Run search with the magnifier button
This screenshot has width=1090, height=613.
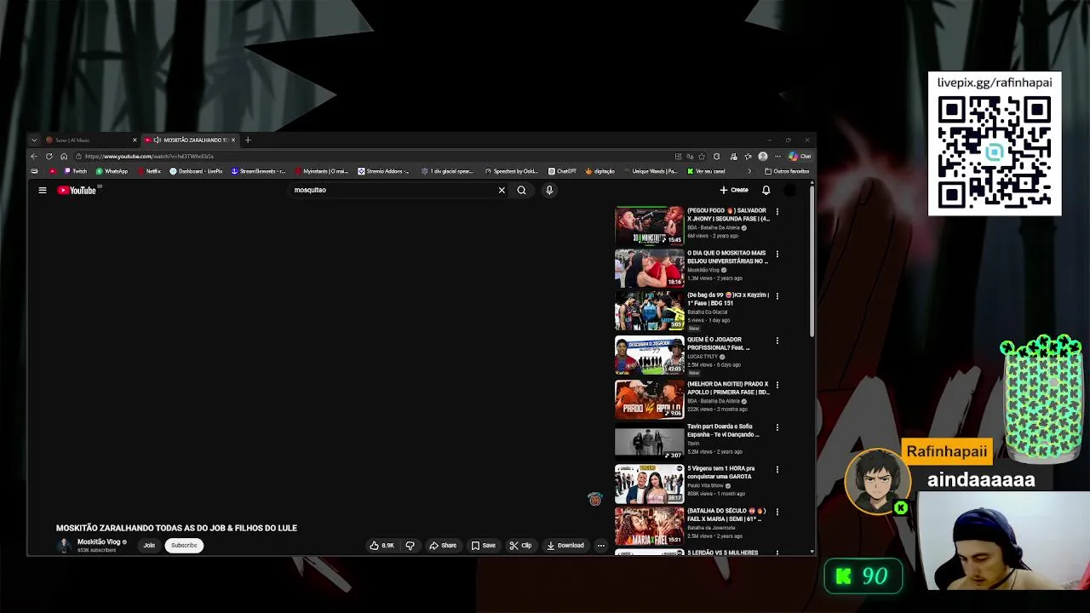tap(521, 191)
